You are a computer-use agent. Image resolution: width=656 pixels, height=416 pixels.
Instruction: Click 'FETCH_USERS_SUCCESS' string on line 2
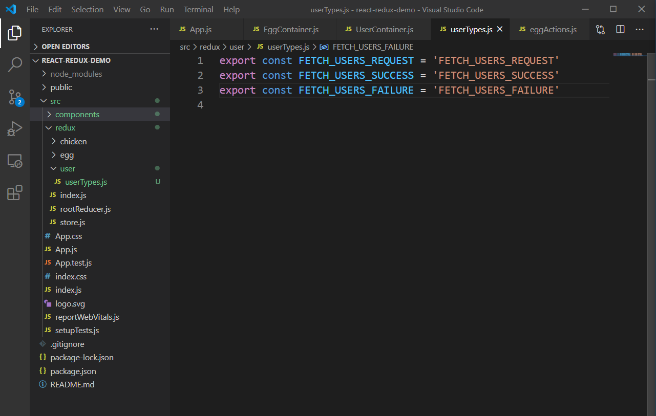(496, 76)
